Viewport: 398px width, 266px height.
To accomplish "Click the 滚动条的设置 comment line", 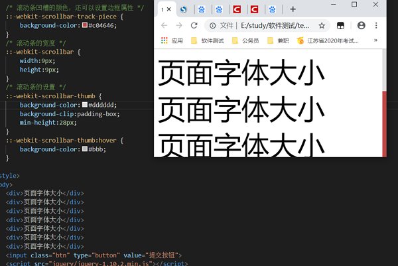I will pyautogui.click(x=36, y=87).
